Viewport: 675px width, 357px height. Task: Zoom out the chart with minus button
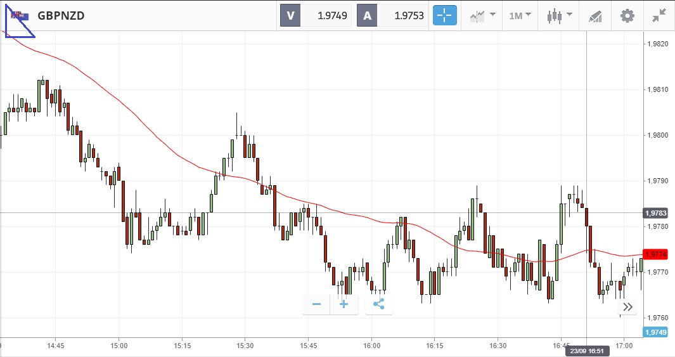click(x=316, y=304)
